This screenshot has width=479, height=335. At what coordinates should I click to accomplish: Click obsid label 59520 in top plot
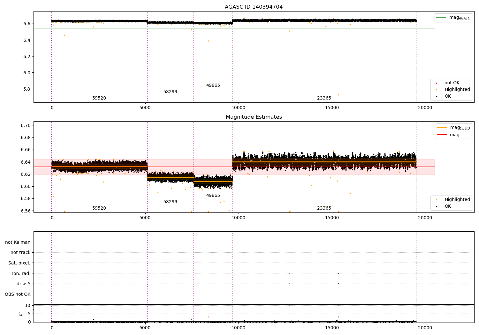[x=99, y=98]
